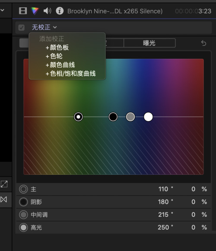Open the Video inspector filmstrip icon
The width and height of the screenshot is (216, 251).
coord(23,11)
